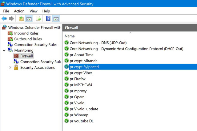
Task: Click the root Windows Defender Firewall tree icon
Action: click(x=4, y=27)
